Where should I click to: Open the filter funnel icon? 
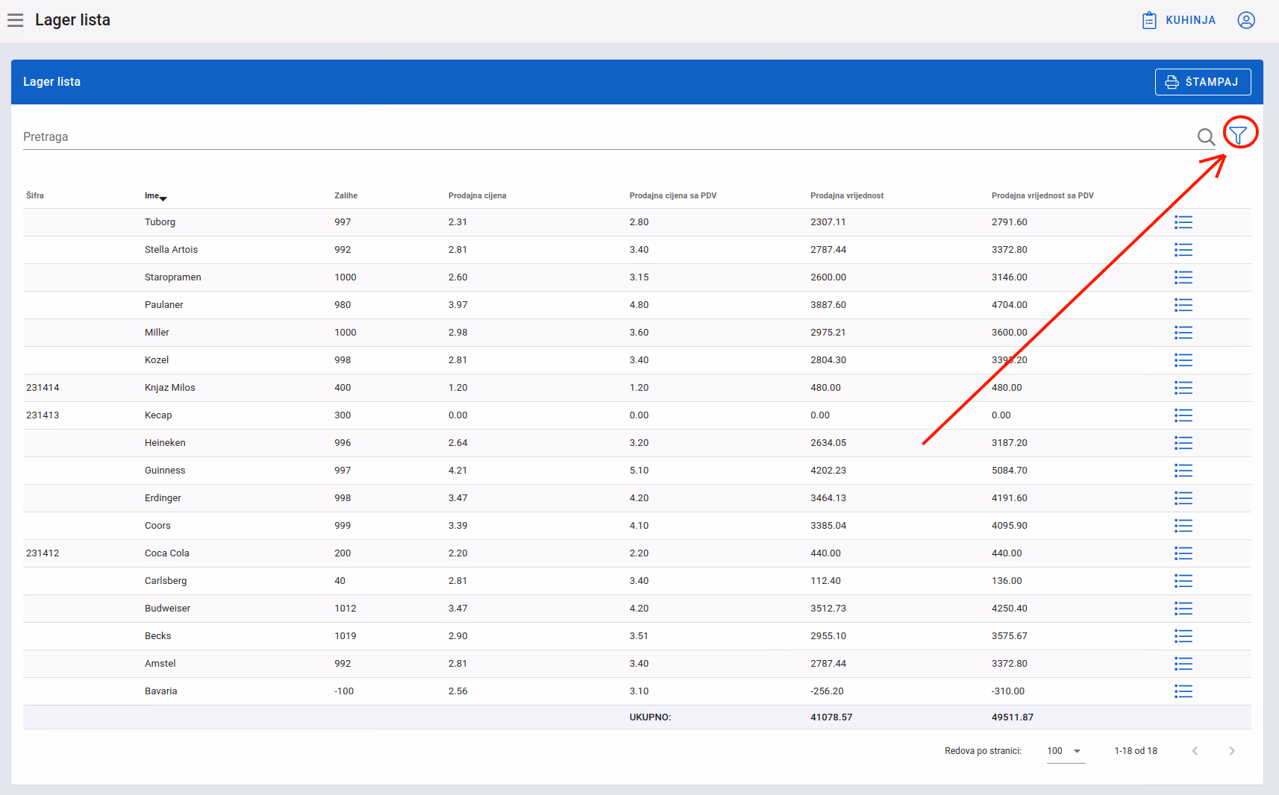[1238, 135]
